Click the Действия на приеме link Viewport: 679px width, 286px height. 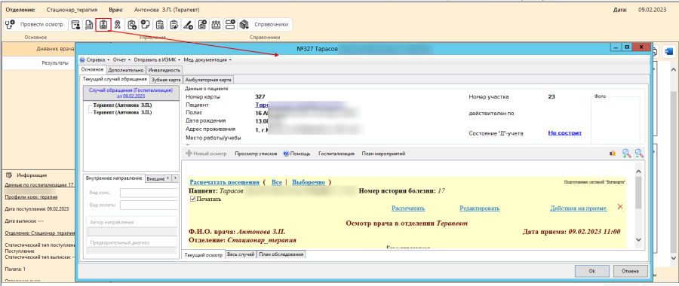(x=579, y=208)
